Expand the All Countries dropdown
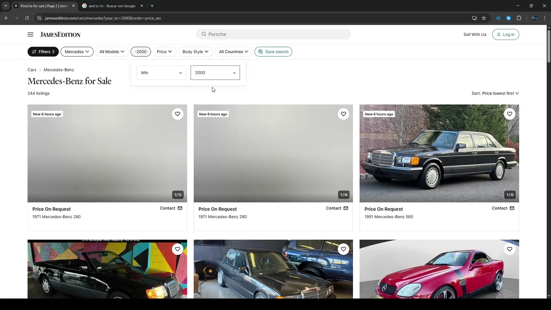Viewport: 551px width, 310px height. (x=233, y=52)
